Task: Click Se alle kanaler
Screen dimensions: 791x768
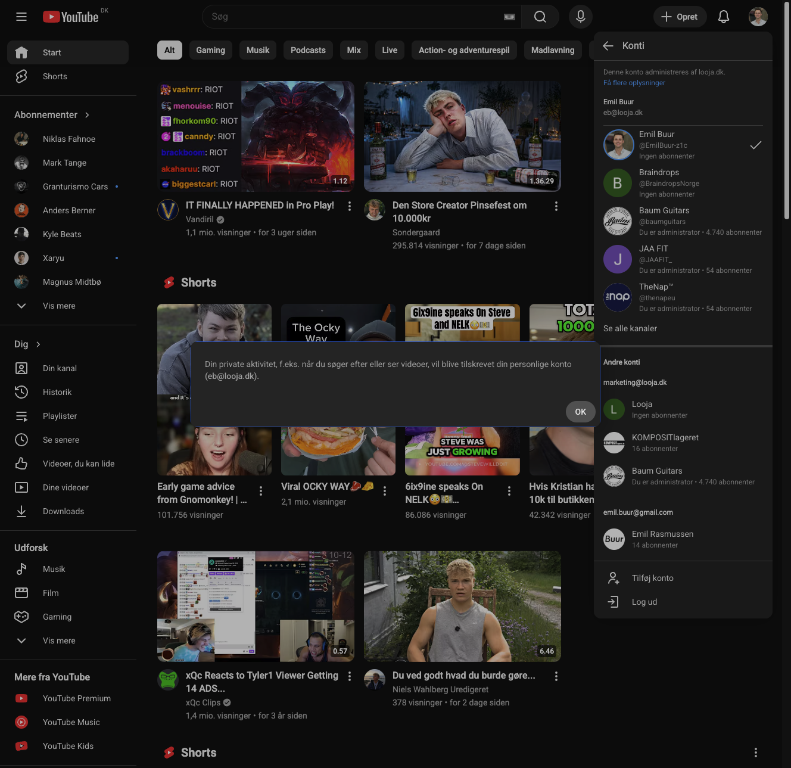Action: (630, 328)
